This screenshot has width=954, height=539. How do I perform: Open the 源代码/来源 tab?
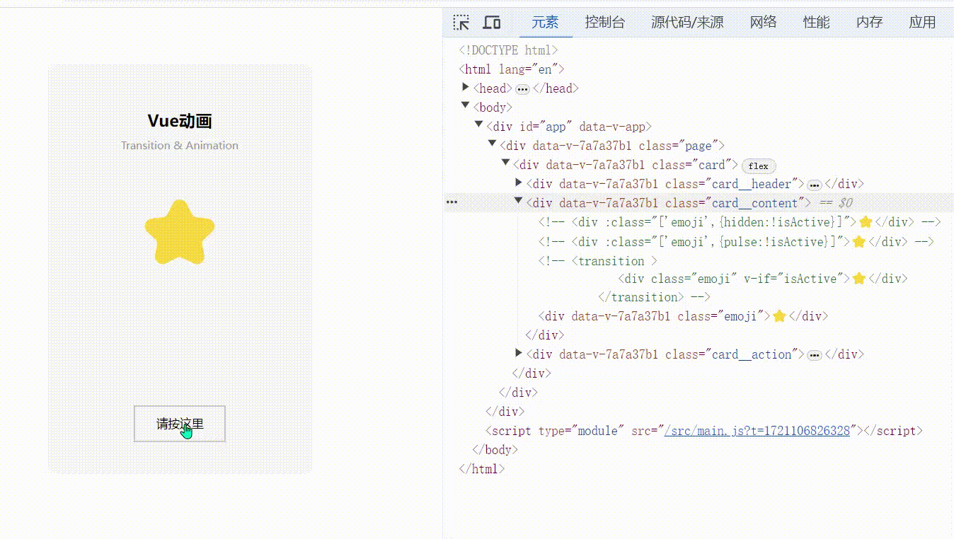[687, 22]
